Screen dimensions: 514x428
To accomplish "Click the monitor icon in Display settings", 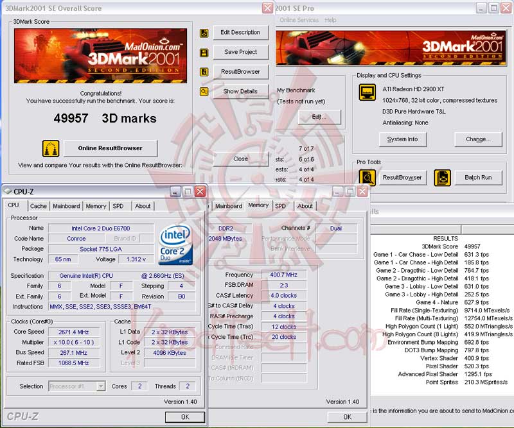I will pos(367,92).
